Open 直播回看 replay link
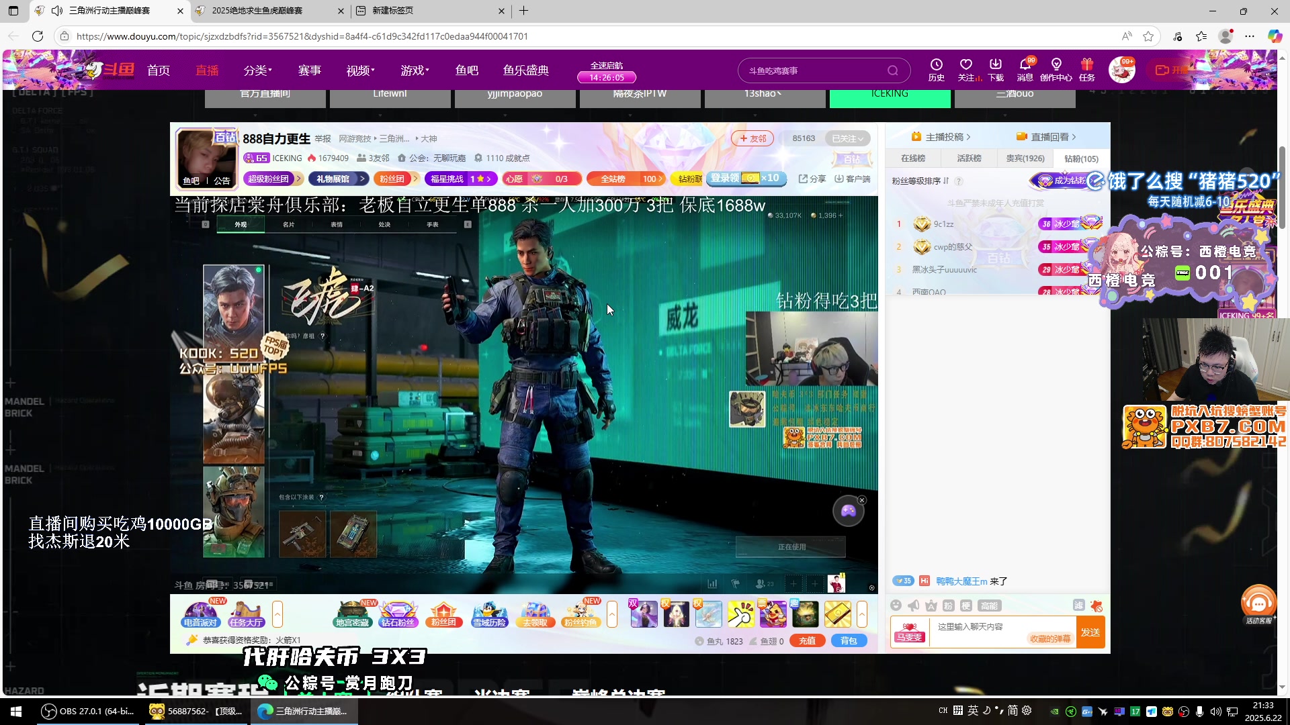This screenshot has height=725, width=1290. pos(1047,137)
